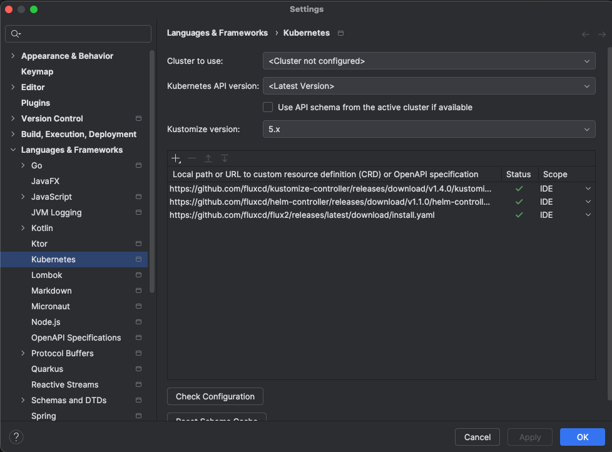612x452 pixels.
Task: Open the OpenAPI Specifications settings page
Action: pos(76,337)
